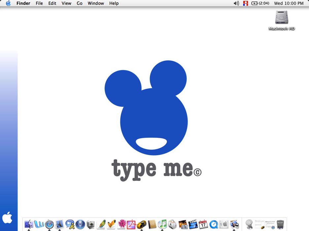Image resolution: width=309 pixels, height=231 pixels.
Task: Open the Edit menu
Action: pyautogui.click(x=52, y=3)
